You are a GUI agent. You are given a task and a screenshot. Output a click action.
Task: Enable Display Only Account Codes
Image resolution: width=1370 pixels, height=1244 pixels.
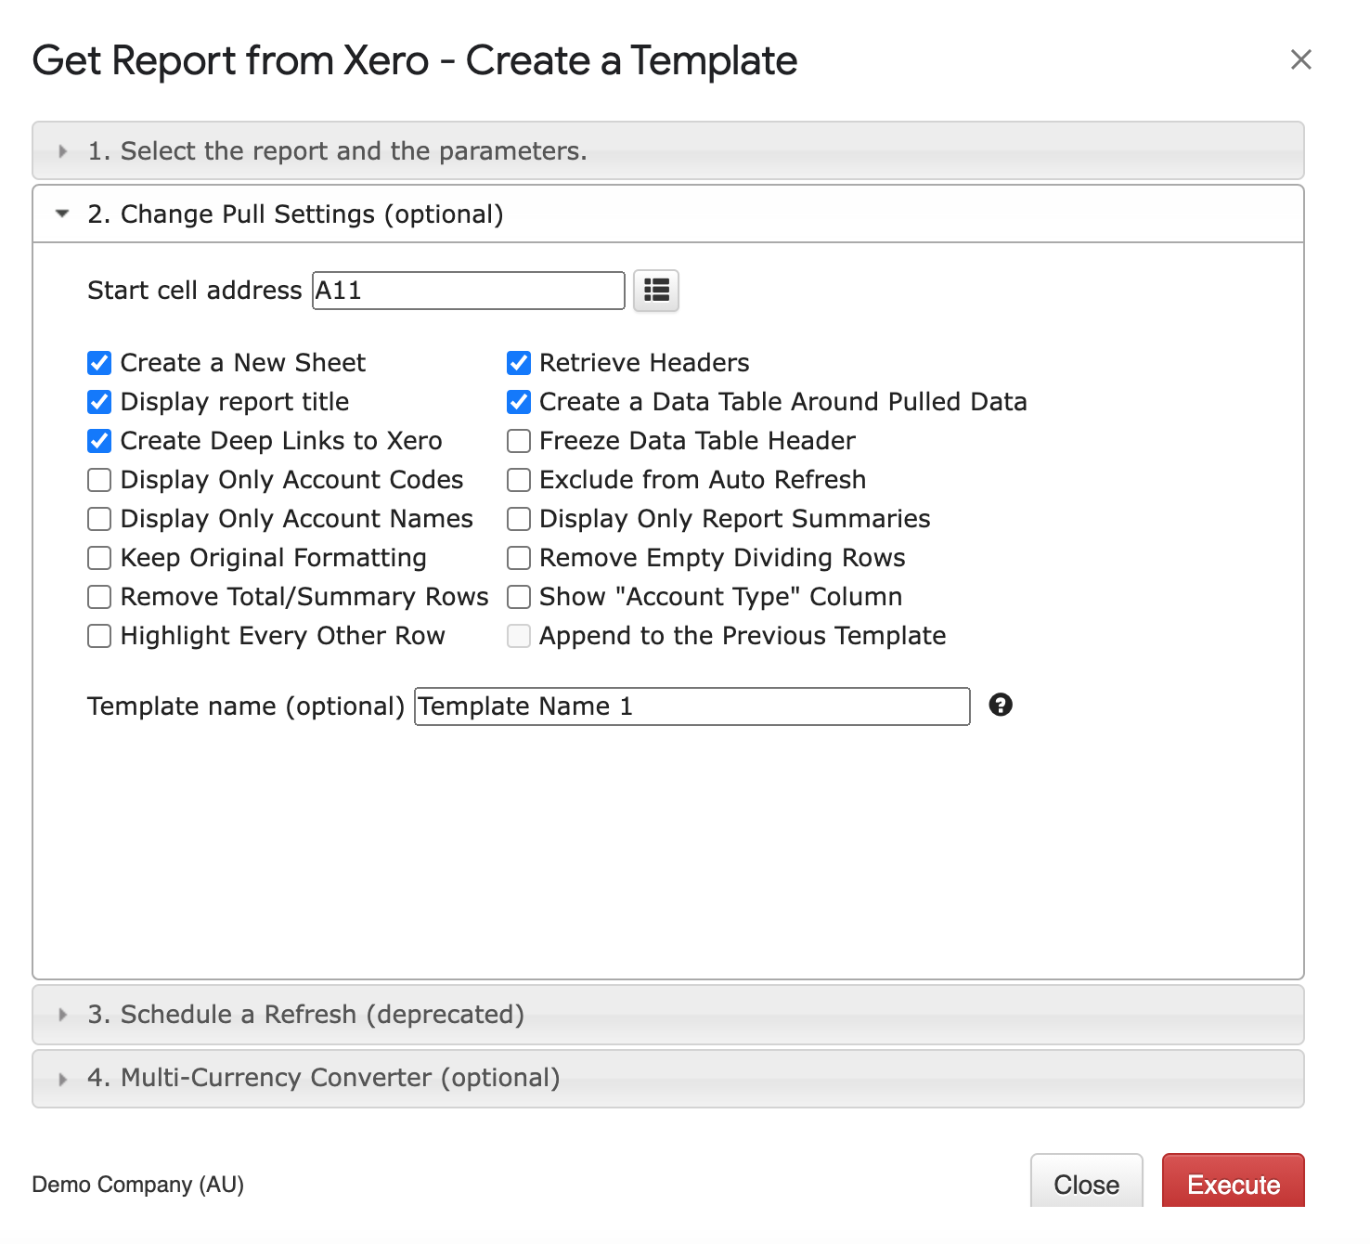99,480
